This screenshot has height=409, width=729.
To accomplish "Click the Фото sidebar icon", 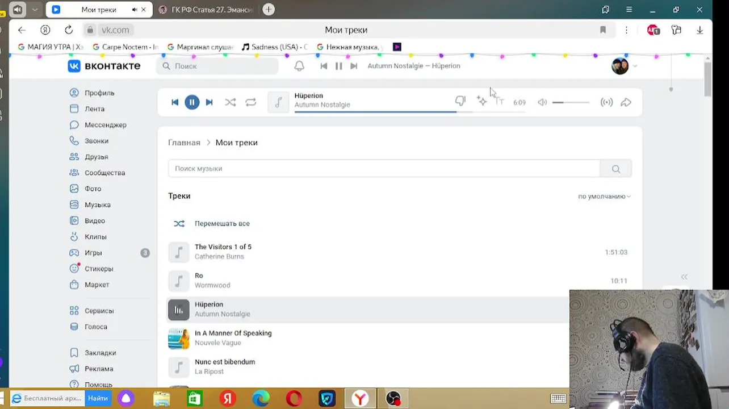I will pyautogui.click(x=74, y=189).
